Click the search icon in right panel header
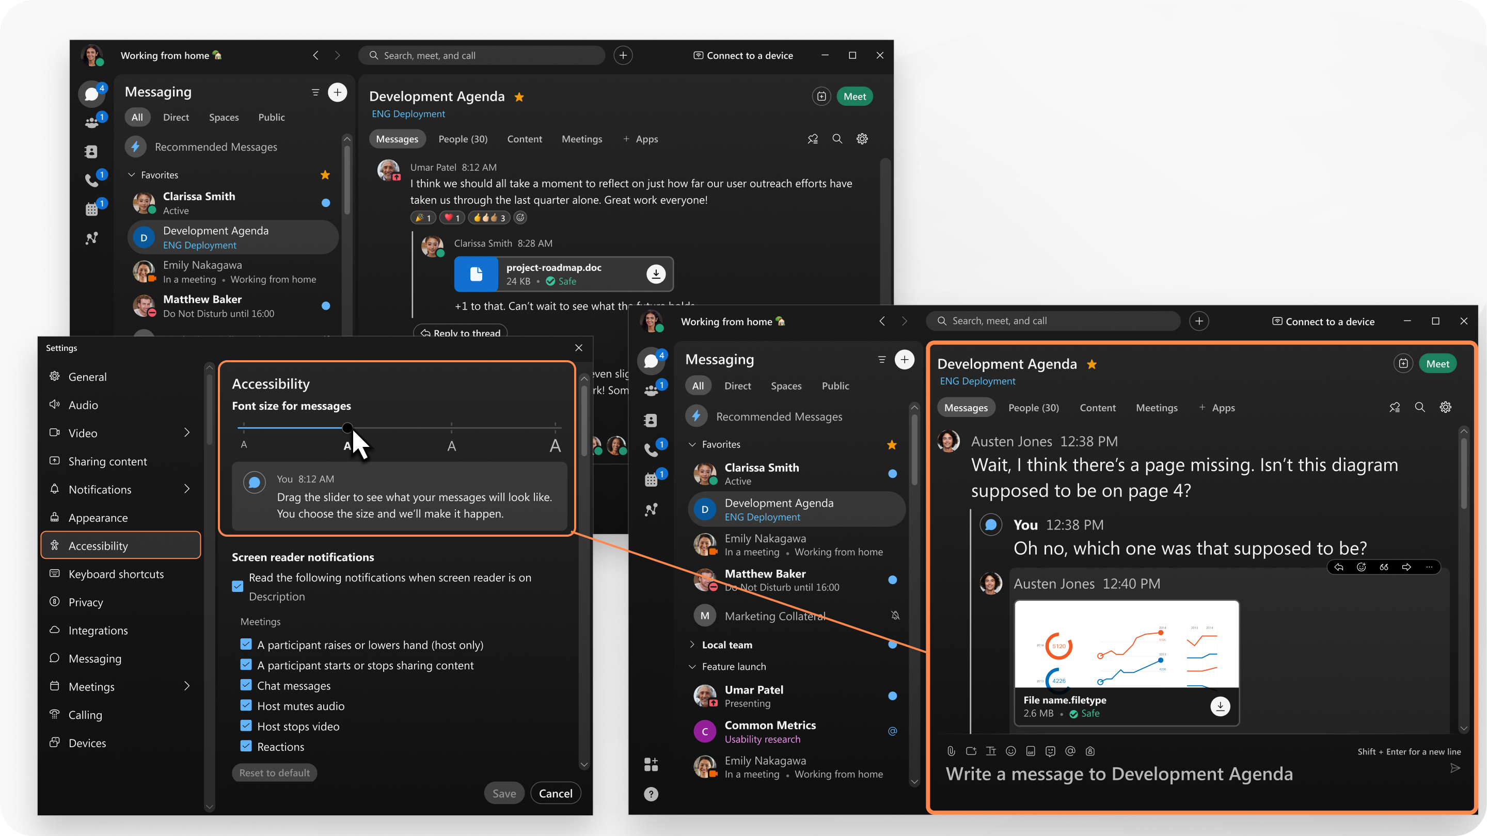 (1419, 407)
